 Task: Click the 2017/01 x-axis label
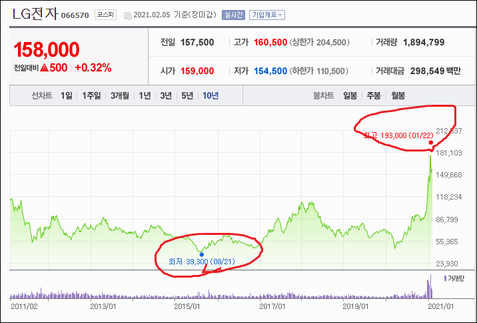[272, 306]
